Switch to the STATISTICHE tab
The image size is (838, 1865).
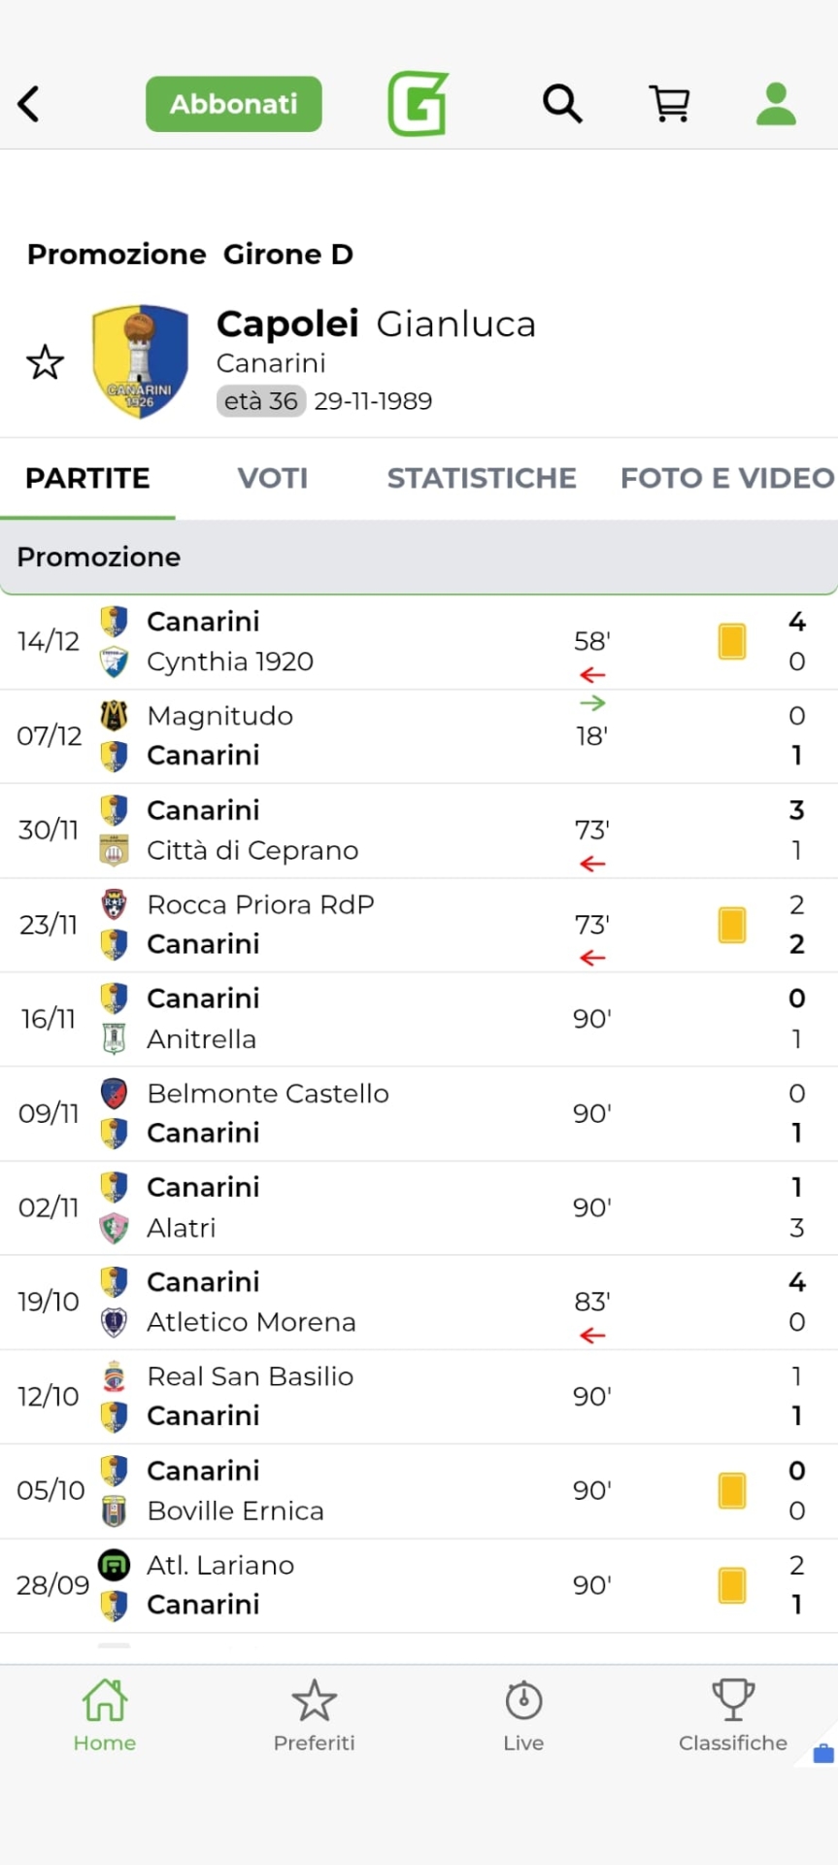point(482,478)
